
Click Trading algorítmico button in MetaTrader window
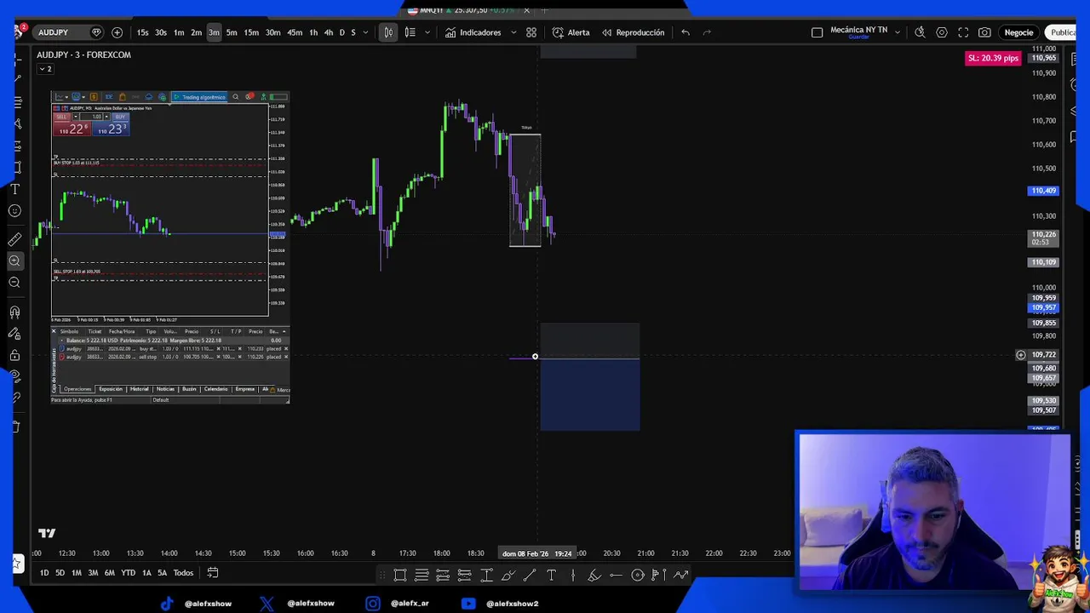(199, 97)
